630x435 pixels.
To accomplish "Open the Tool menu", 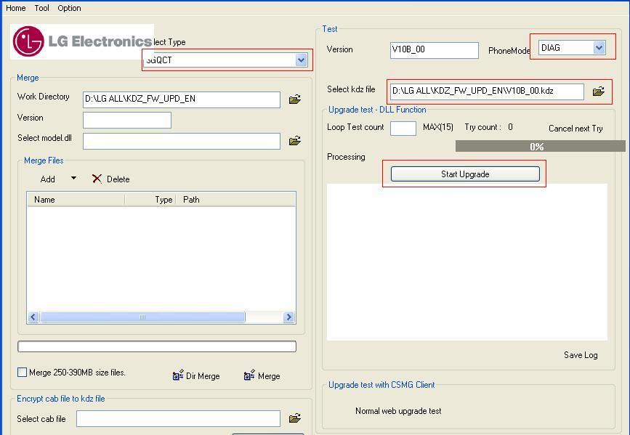I will tap(42, 8).
